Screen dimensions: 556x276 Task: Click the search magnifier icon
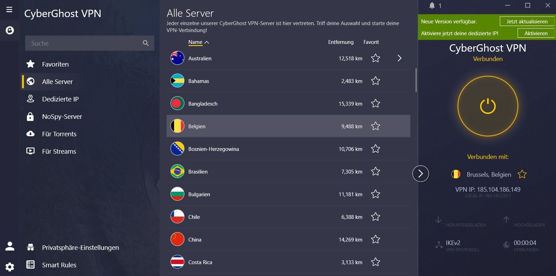click(146, 43)
